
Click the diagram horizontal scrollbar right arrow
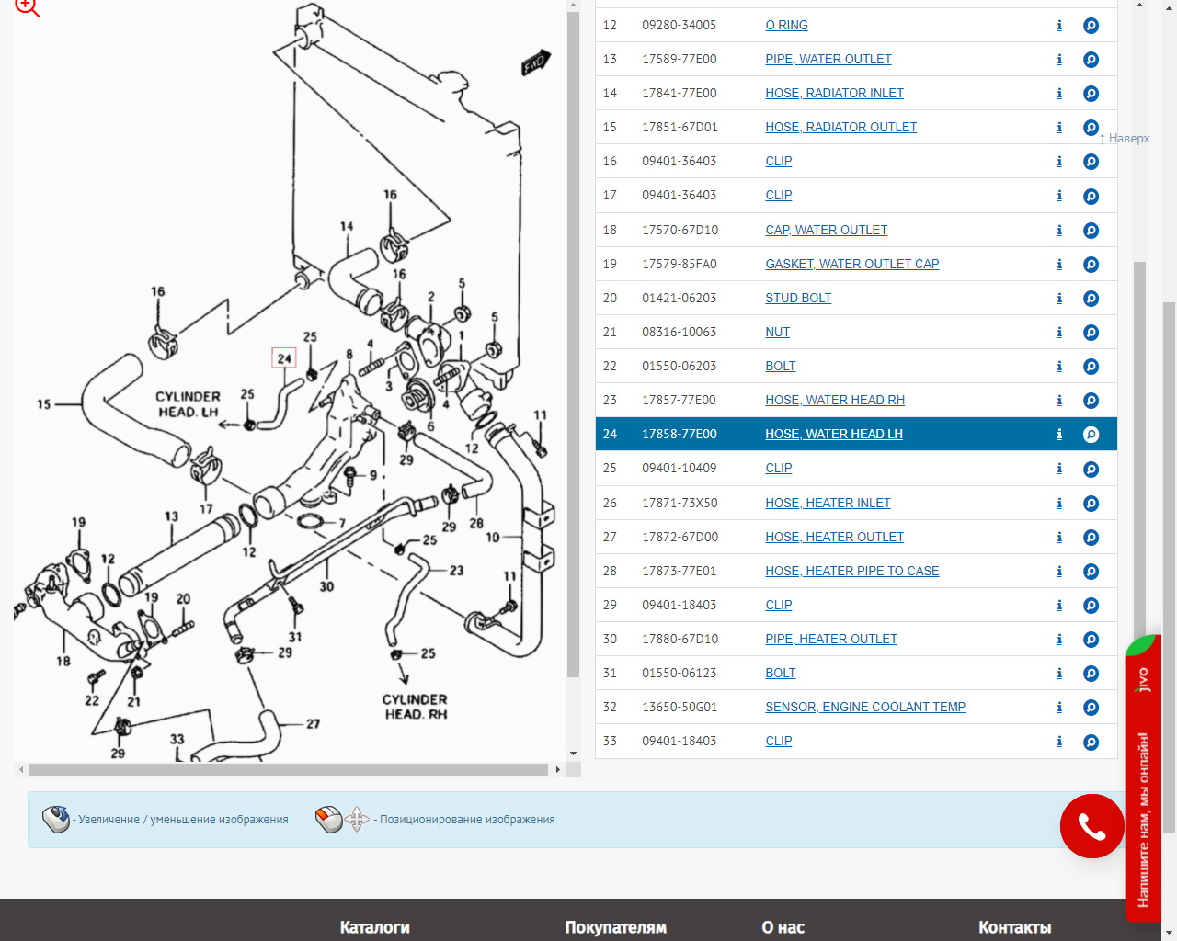point(557,770)
